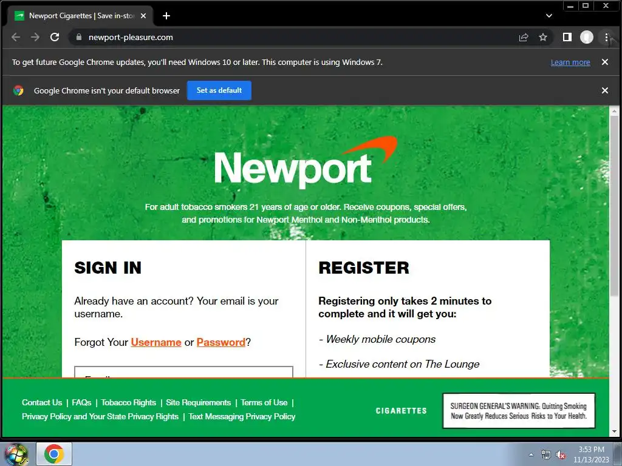The width and height of the screenshot is (622, 466).
Task: Open the Chrome side panel
Action: point(567,37)
